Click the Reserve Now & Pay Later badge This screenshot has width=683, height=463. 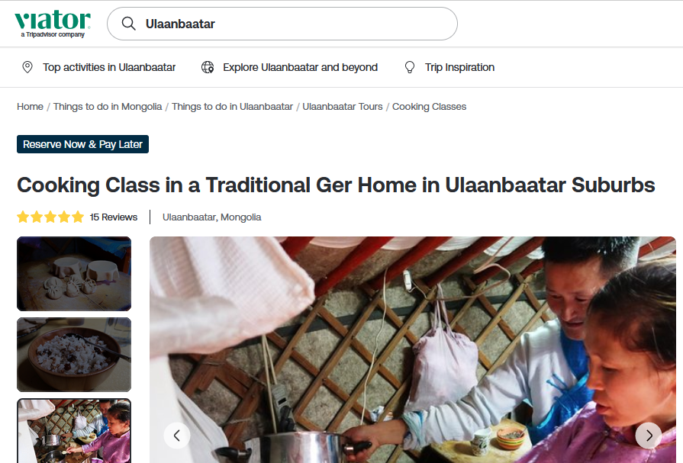pos(82,144)
